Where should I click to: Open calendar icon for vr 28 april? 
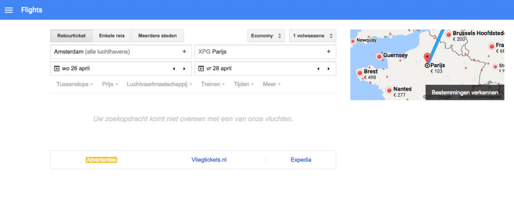click(x=201, y=68)
